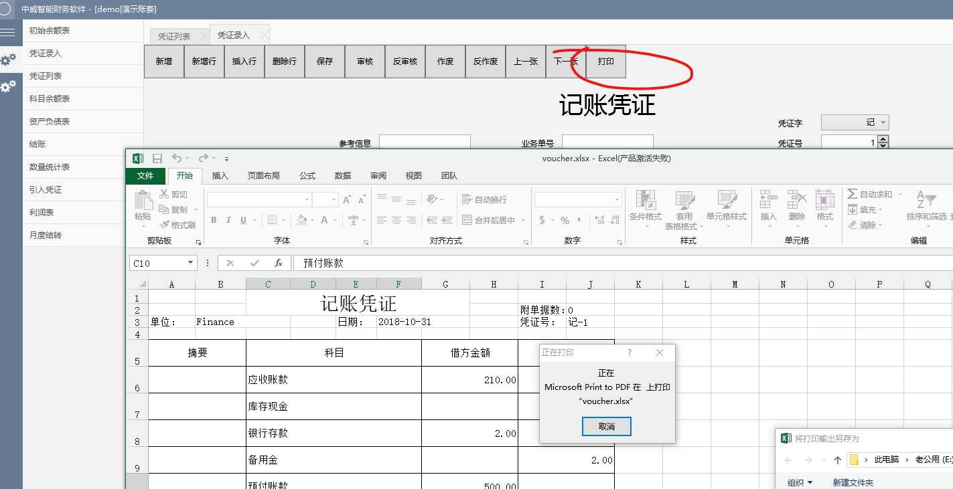Open the 组织 dropdown in the save dialog

[800, 482]
